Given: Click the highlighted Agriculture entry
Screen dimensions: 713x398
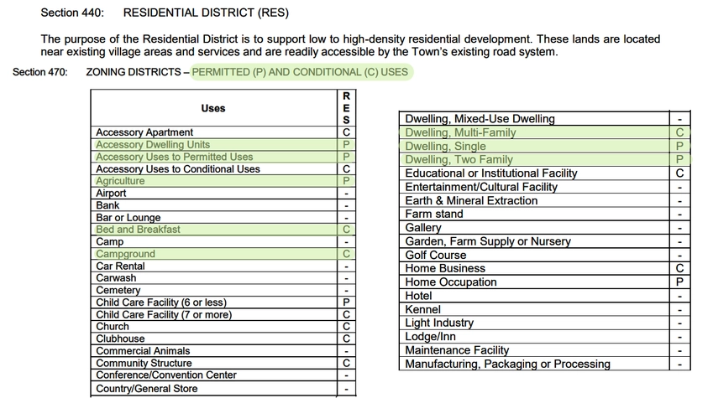Looking at the screenshot, I should [x=120, y=181].
